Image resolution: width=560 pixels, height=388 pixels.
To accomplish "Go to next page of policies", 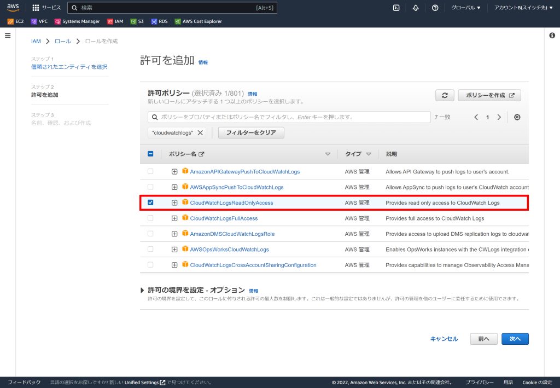I will click(x=499, y=117).
